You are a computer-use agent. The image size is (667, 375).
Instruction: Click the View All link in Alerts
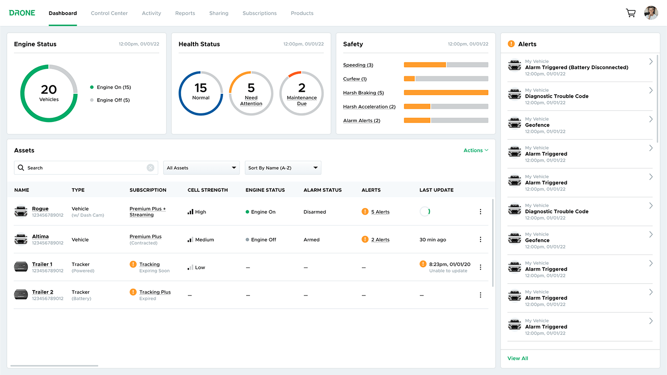[x=518, y=358]
